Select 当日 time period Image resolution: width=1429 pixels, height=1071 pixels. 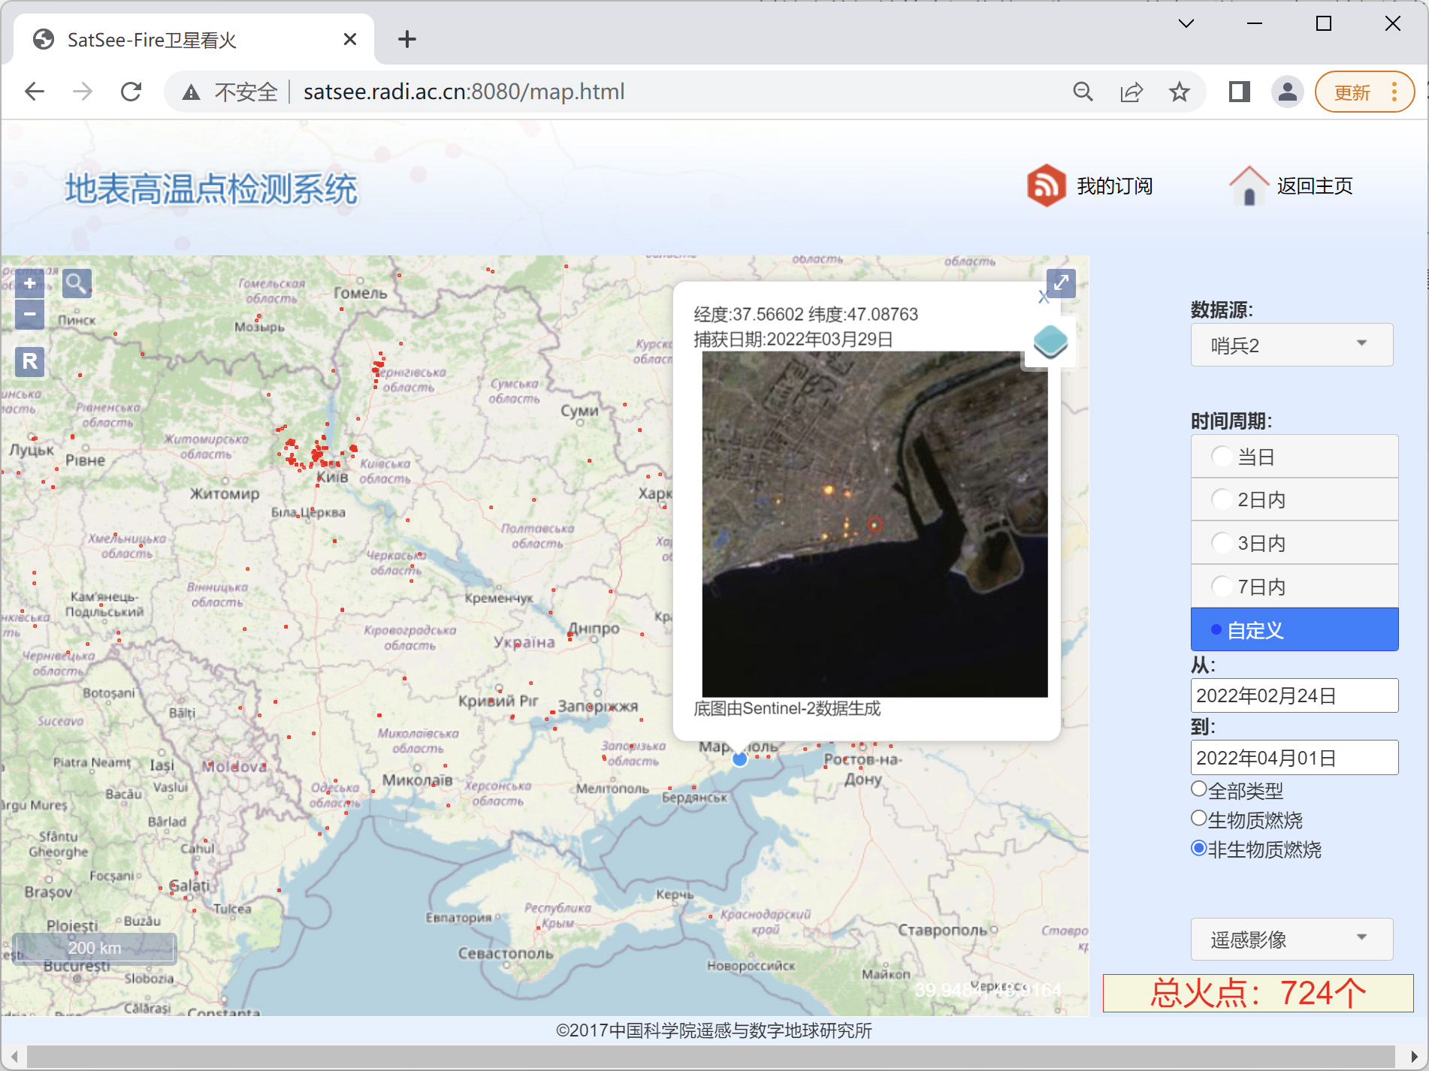(1295, 456)
